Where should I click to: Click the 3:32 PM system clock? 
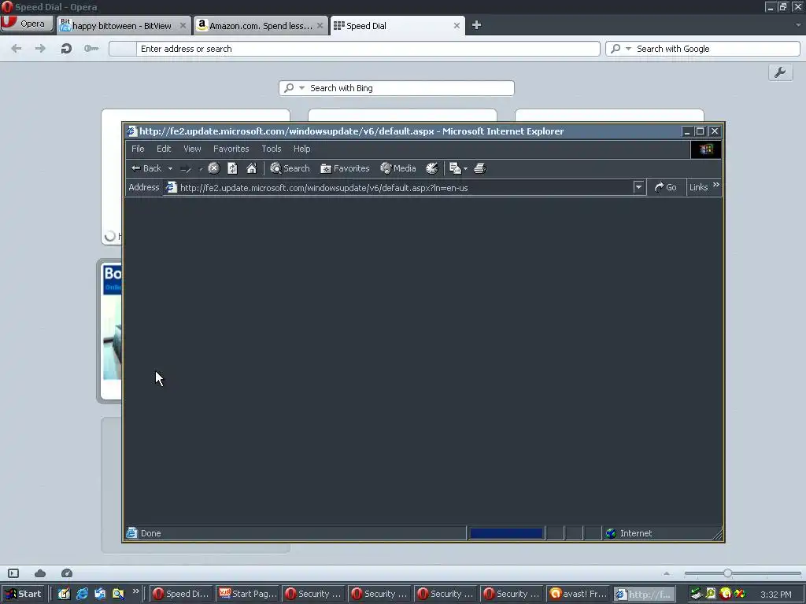pos(775,595)
